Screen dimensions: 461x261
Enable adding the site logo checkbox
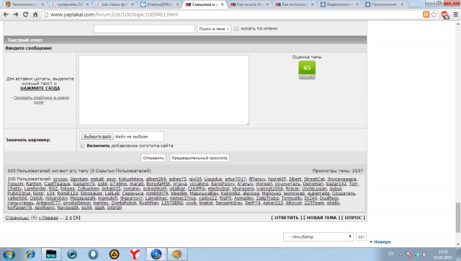tap(82, 146)
